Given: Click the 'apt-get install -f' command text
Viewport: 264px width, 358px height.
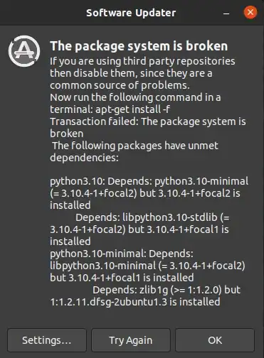Looking at the screenshot, I should pyautogui.click(x=132, y=109).
